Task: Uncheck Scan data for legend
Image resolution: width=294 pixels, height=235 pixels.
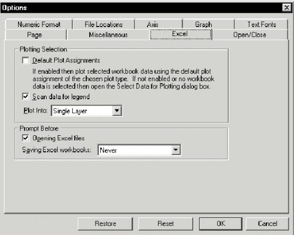Action: (x=25, y=97)
